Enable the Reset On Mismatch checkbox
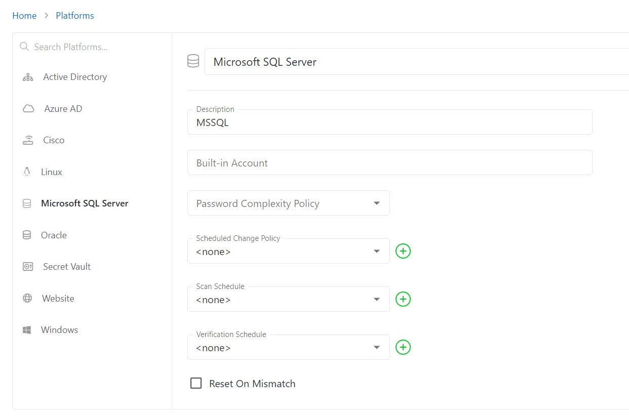The width and height of the screenshot is (629, 418). [x=196, y=383]
